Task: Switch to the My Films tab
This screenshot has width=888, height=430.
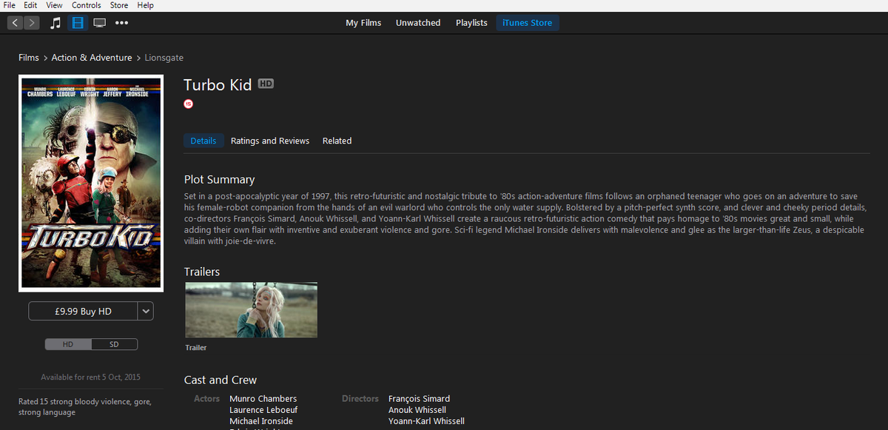Action: 363,23
